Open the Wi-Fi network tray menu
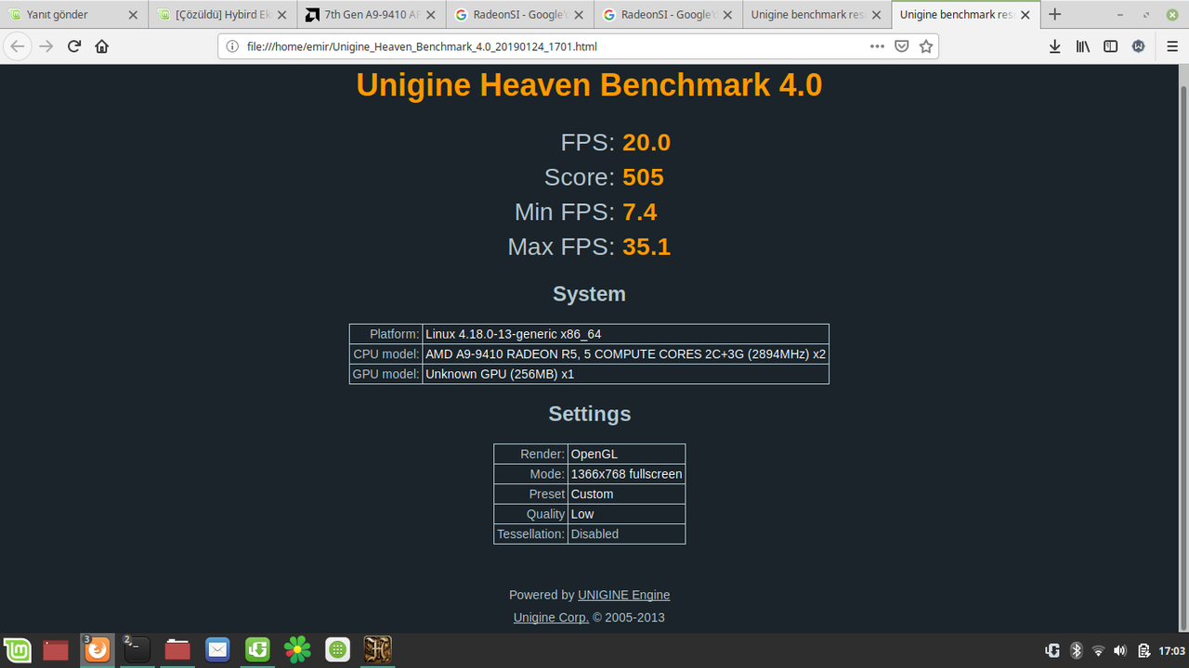This screenshot has height=668, width=1189. (1098, 650)
